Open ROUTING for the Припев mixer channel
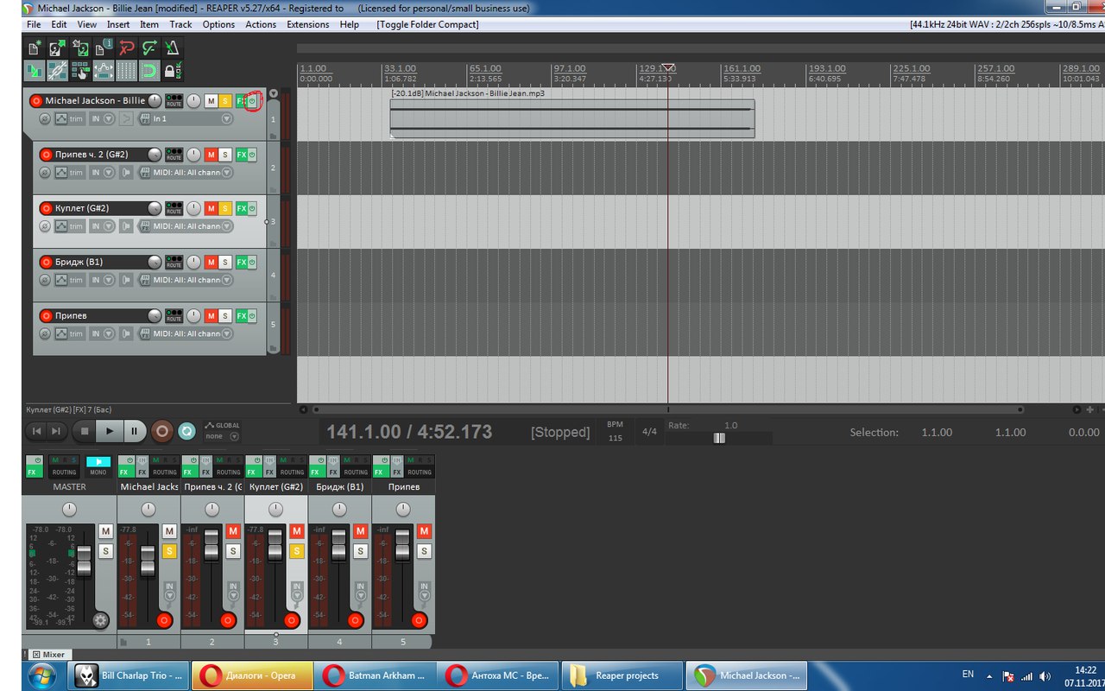Viewport: 1105px width, 691px height. (419, 472)
